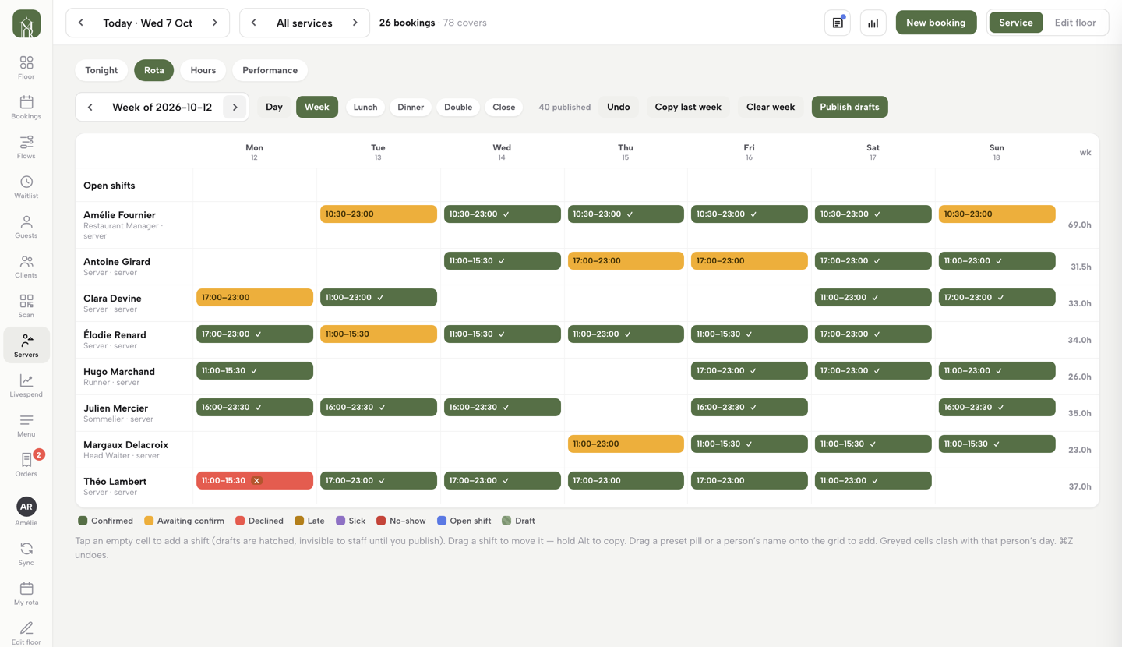Open Livespend chart in sidebar
Image resolution: width=1122 pixels, height=647 pixels.
click(x=26, y=385)
